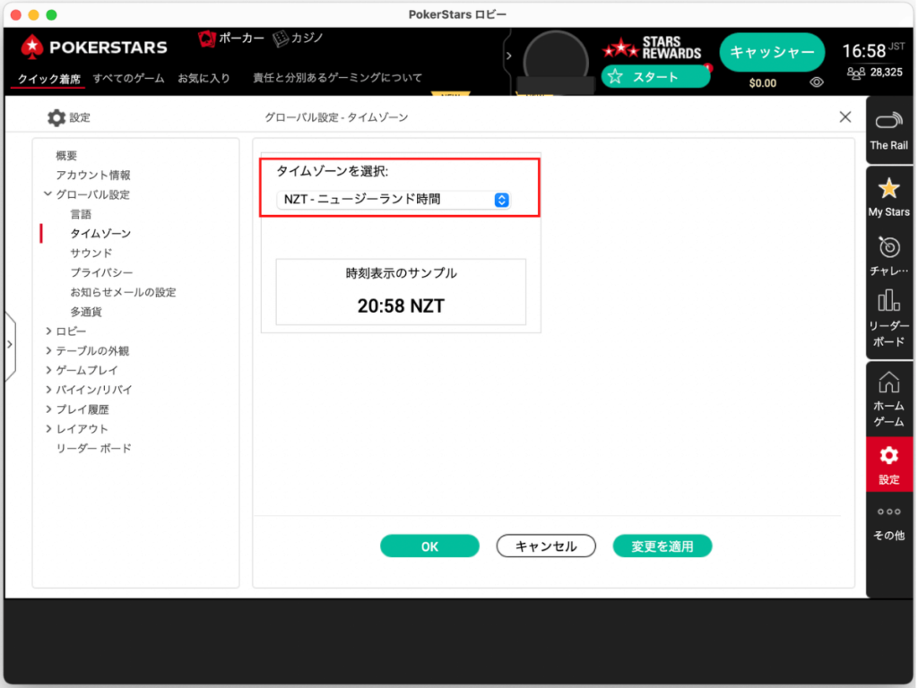Screen dimensions: 918x688
Task: Select 多通貨 settings item
Action: click(85, 312)
